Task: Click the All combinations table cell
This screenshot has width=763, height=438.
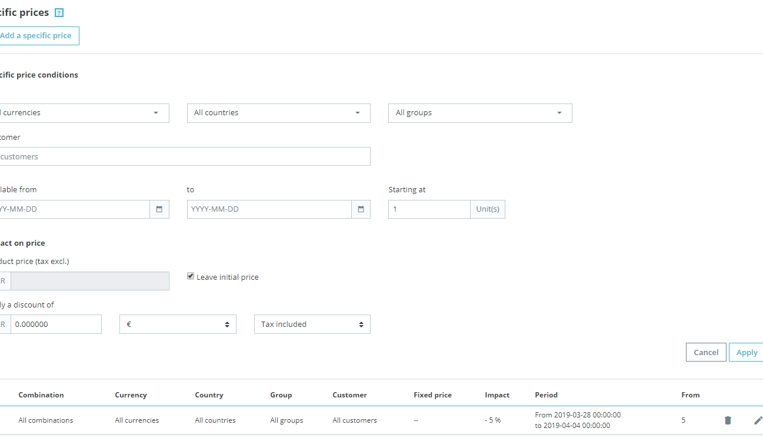Action: pyautogui.click(x=46, y=420)
